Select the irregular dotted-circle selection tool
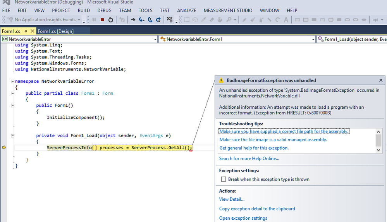387x222 pixels. 195,20
